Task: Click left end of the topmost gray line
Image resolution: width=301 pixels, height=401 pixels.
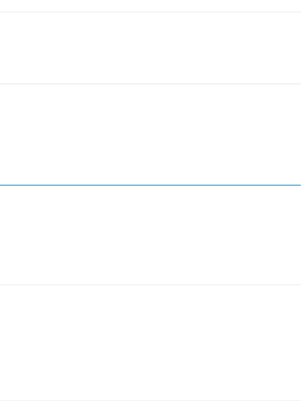Action: 2,12
